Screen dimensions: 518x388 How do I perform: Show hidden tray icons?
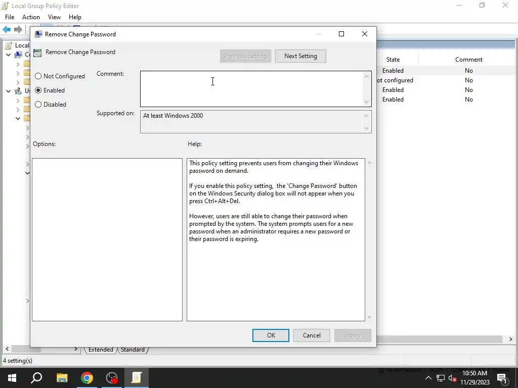tap(428, 378)
